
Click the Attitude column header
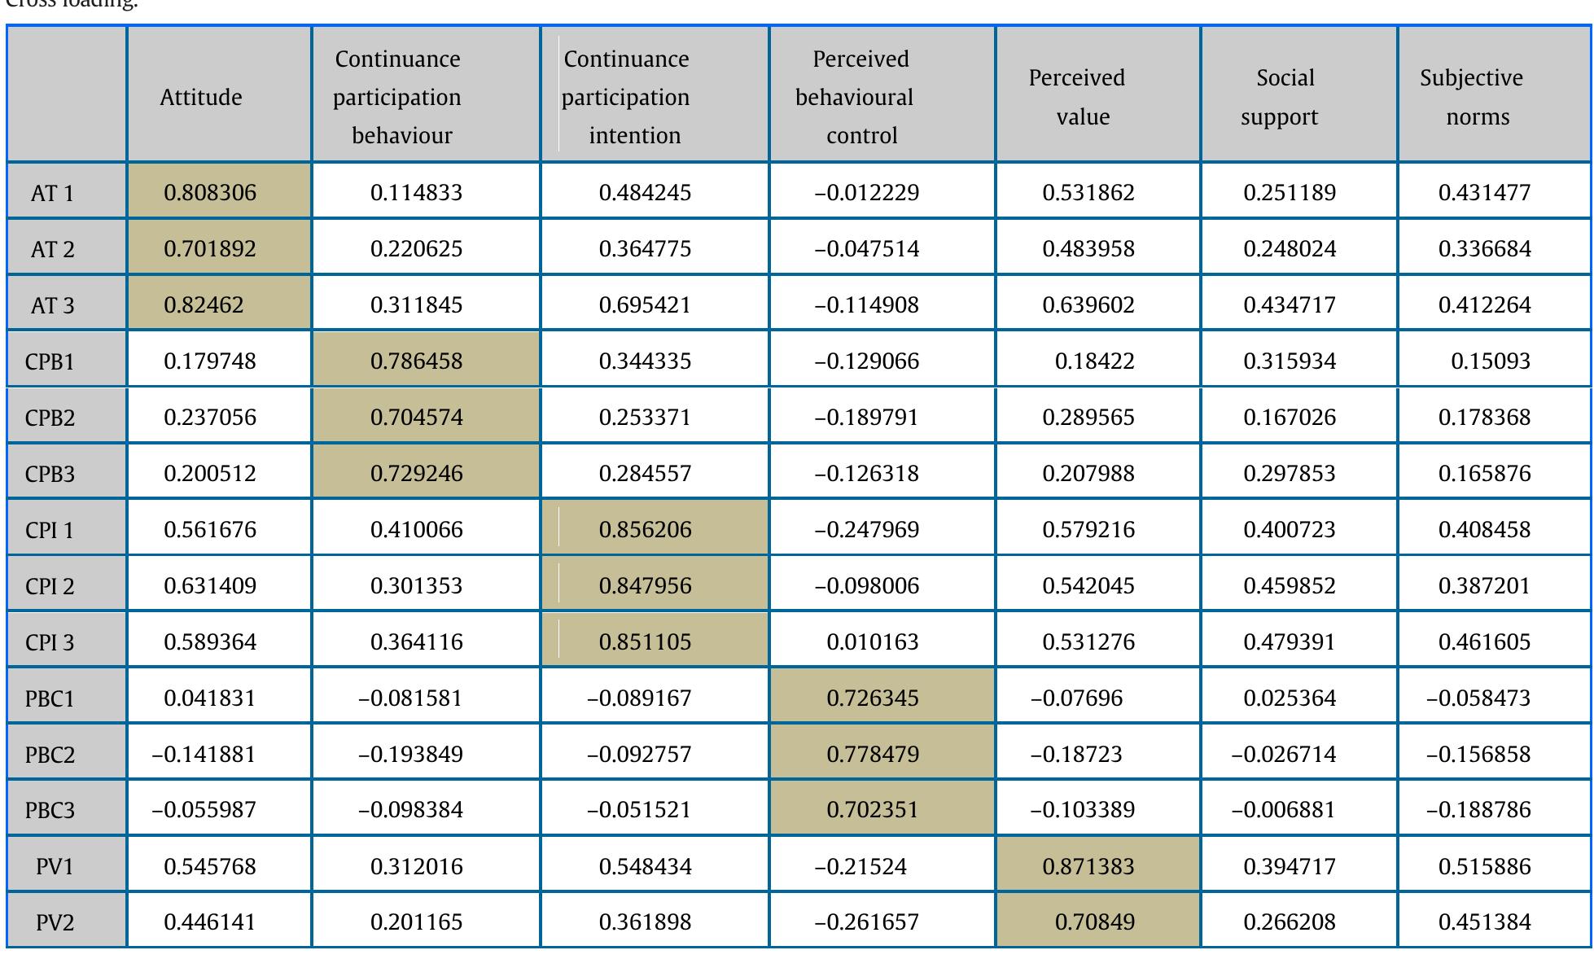click(x=201, y=97)
